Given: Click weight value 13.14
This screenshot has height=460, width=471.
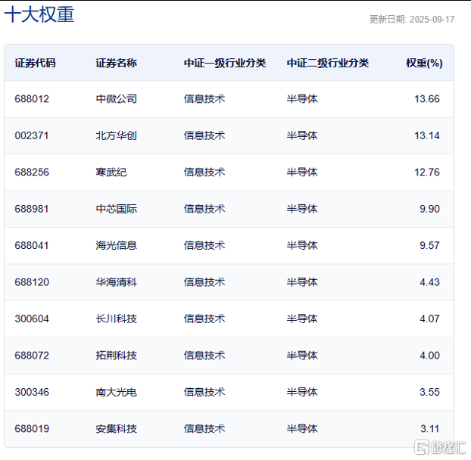Looking at the screenshot, I should pos(427,135).
